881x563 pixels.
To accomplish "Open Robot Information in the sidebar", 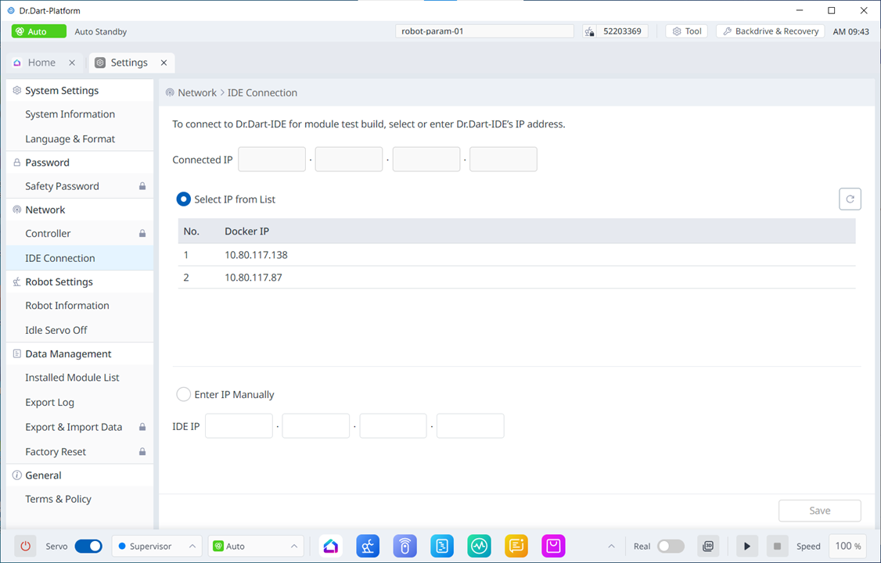I will coord(67,306).
